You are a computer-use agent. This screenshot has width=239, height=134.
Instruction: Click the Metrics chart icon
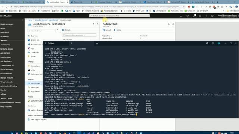click(29, 110)
